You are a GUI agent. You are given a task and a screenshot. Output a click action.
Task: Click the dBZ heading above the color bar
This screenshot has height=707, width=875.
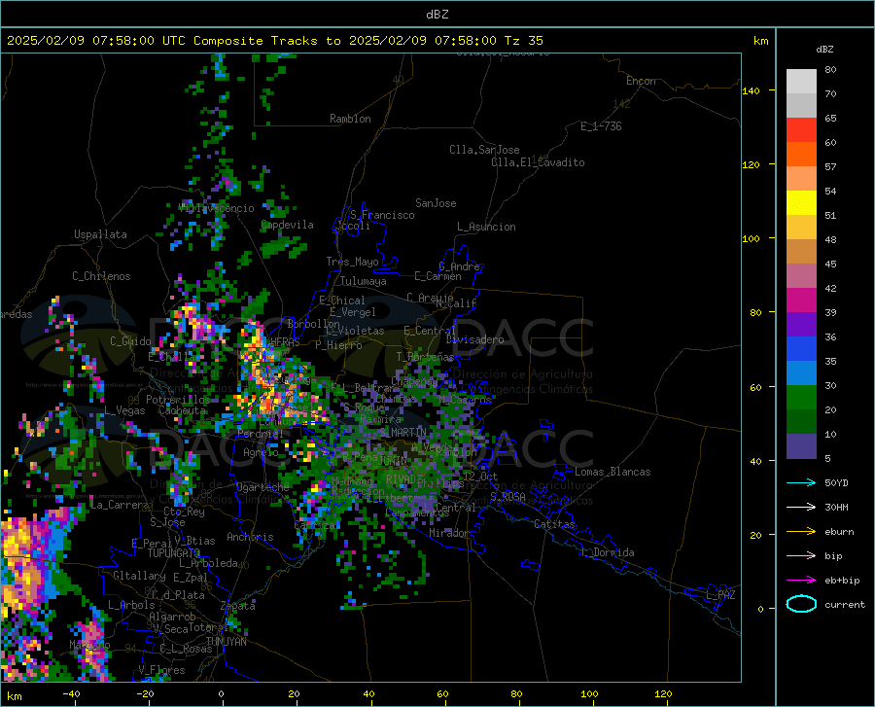824,49
